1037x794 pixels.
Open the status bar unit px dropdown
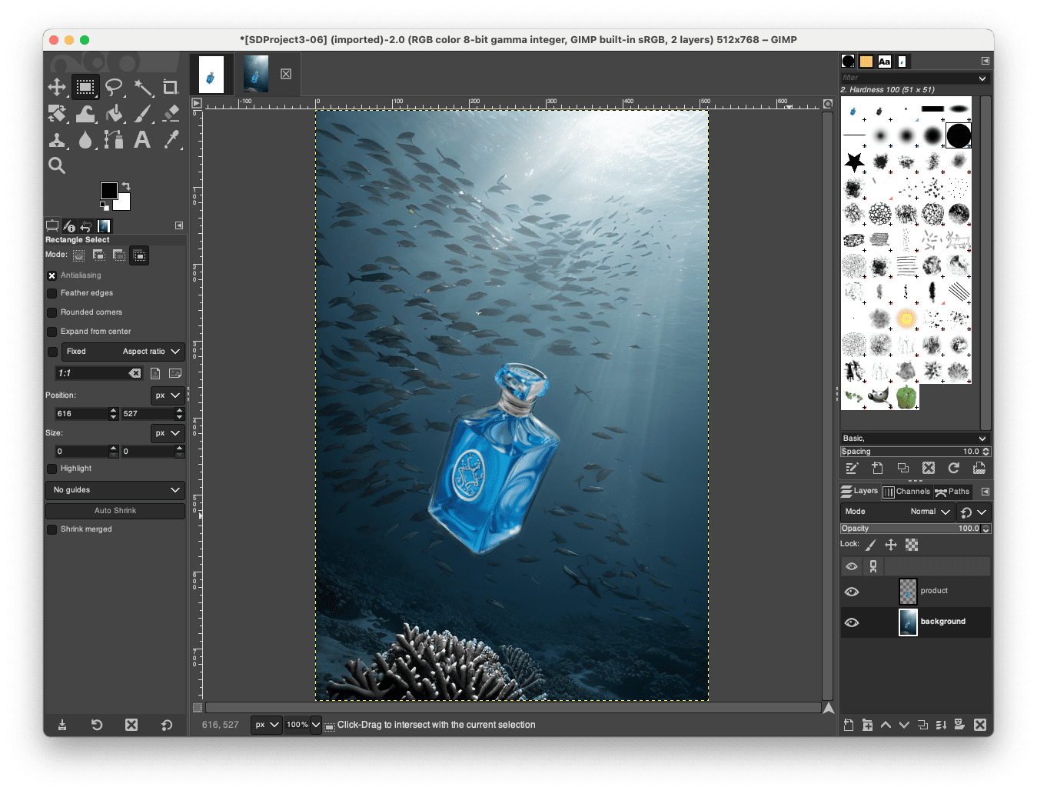pos(267,725)
